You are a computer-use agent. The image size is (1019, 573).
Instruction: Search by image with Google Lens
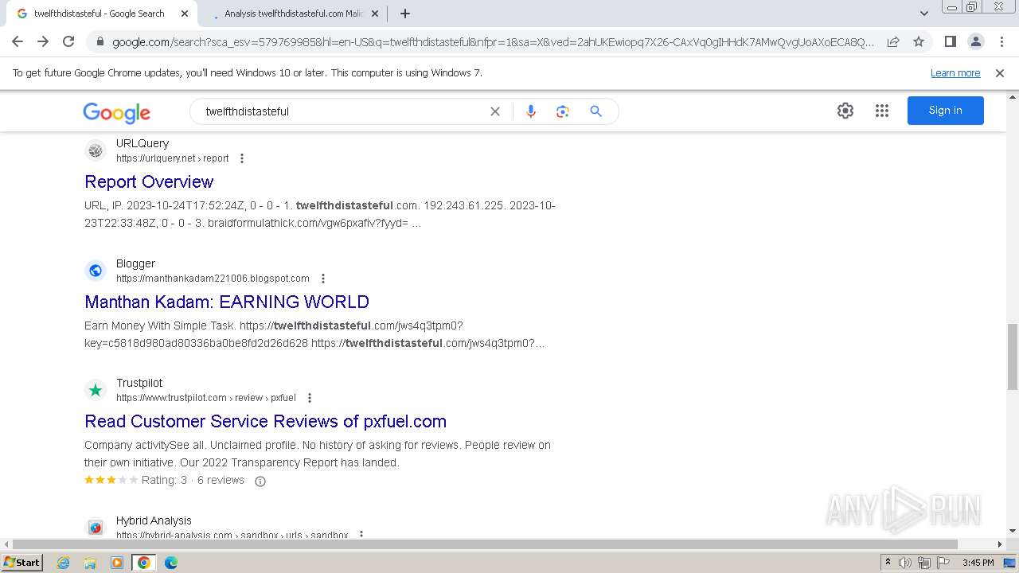(x=563, y=111)
